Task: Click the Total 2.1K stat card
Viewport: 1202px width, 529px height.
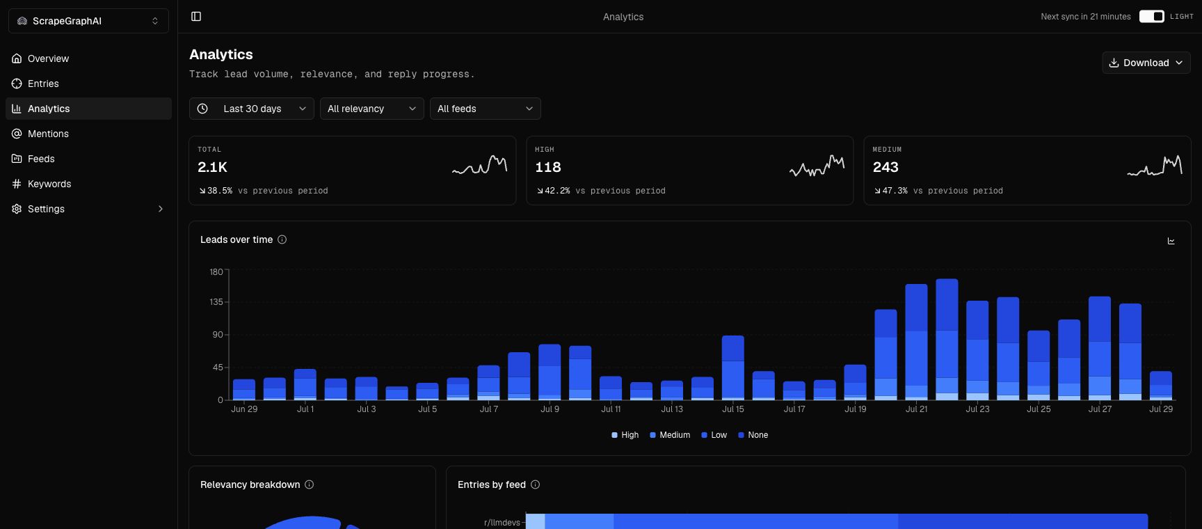Action: (353, 171)
